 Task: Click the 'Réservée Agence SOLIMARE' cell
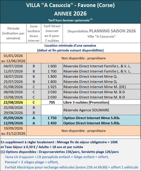pyautogui.click(x=102, y=110)
